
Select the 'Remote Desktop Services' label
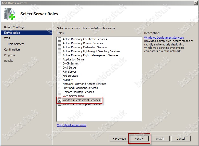[78, 92]
